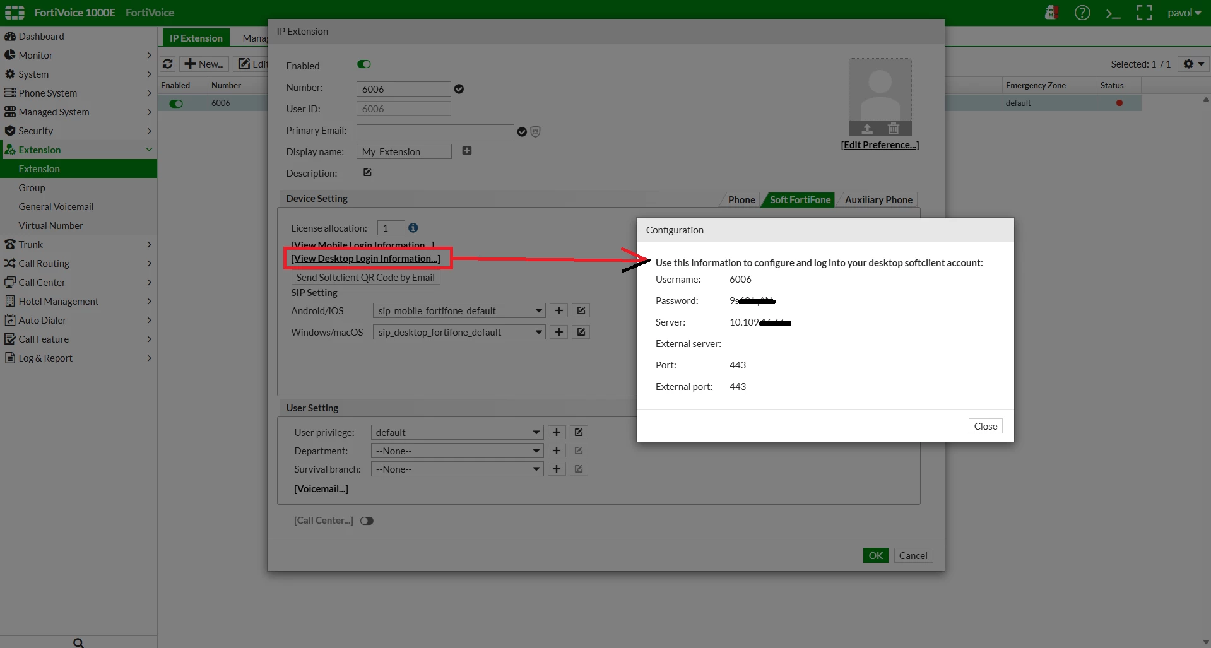Add a new Department entry
Image resolution: width=1211 pixels, height=648 pixels.
point(557,451)
